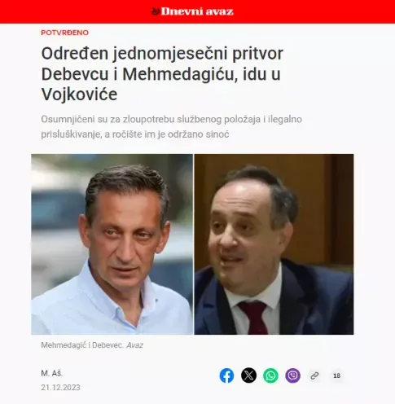The height and width of the screenshot is (404, 395).
Task: Click the article headline about pritvor
Action: click(162, 74)
